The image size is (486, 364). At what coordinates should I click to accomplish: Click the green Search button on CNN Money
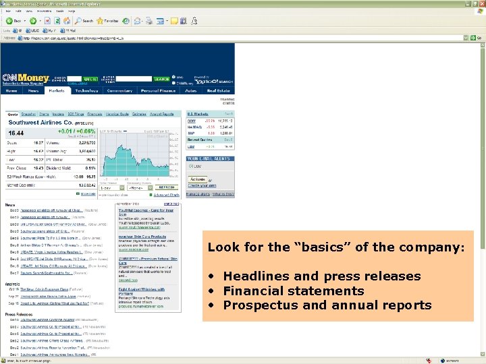click(161, 80)
